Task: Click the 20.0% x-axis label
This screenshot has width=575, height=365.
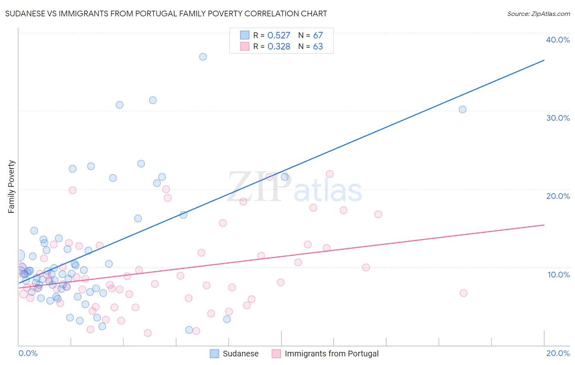Action: [558, 353]
